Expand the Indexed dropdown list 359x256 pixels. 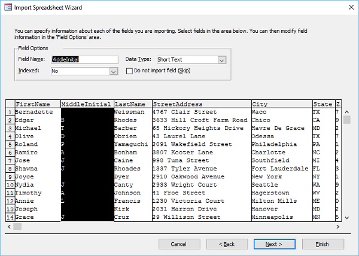coord(113,71)
